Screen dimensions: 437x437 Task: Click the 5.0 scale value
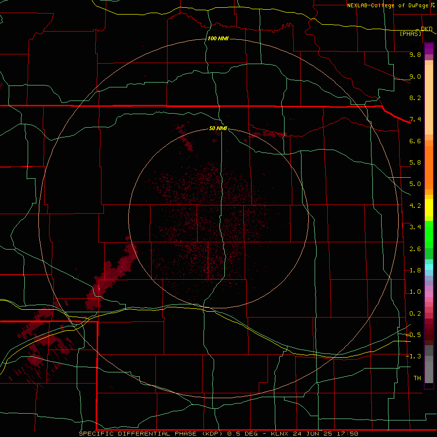(x=415, y=184)
